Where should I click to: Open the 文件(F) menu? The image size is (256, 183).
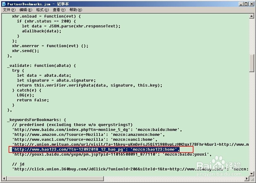click(x=9, y=10)
